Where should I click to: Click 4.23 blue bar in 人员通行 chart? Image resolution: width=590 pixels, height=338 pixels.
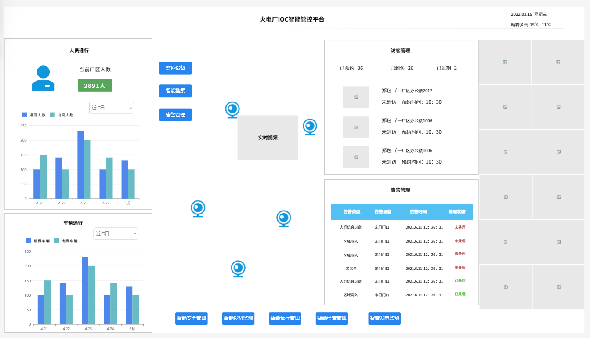point(81,165)
